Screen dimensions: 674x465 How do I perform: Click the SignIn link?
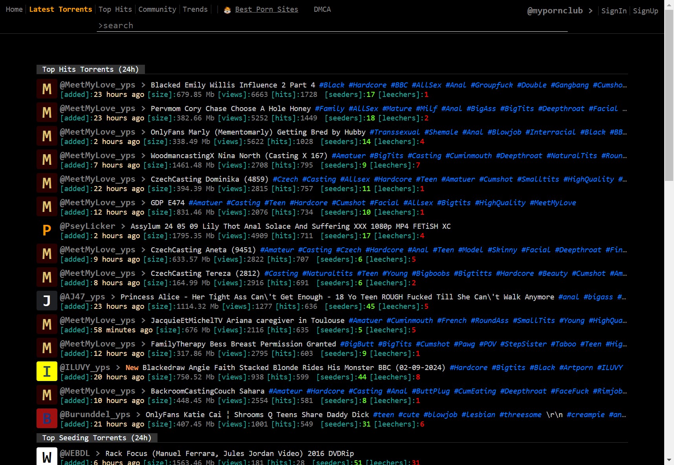(x=614, y=11)
